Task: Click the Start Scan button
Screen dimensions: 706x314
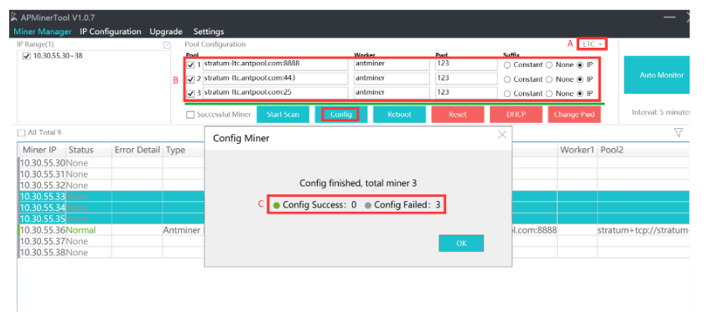Action: click(x=283, y=114)
